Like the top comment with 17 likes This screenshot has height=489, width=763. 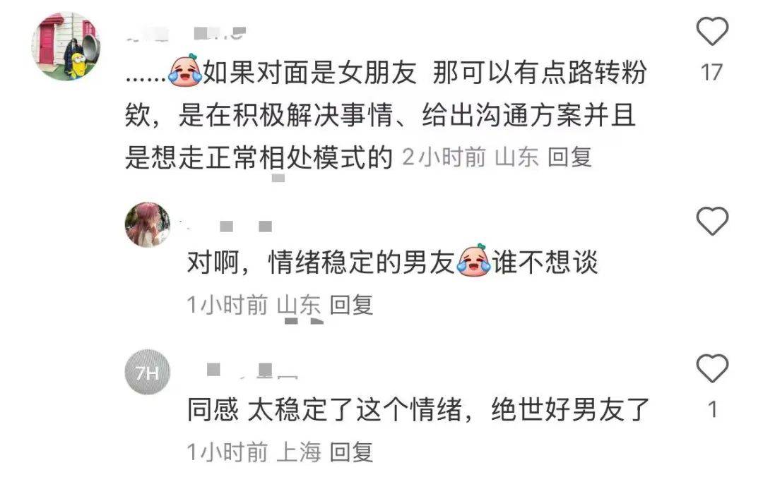tap(712, 31)
